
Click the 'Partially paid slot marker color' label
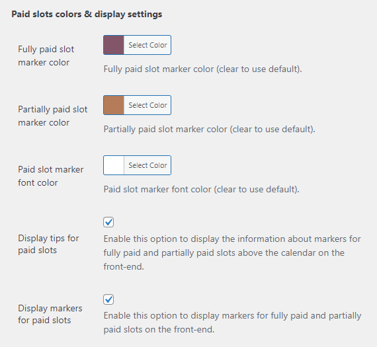coord(53,116)
